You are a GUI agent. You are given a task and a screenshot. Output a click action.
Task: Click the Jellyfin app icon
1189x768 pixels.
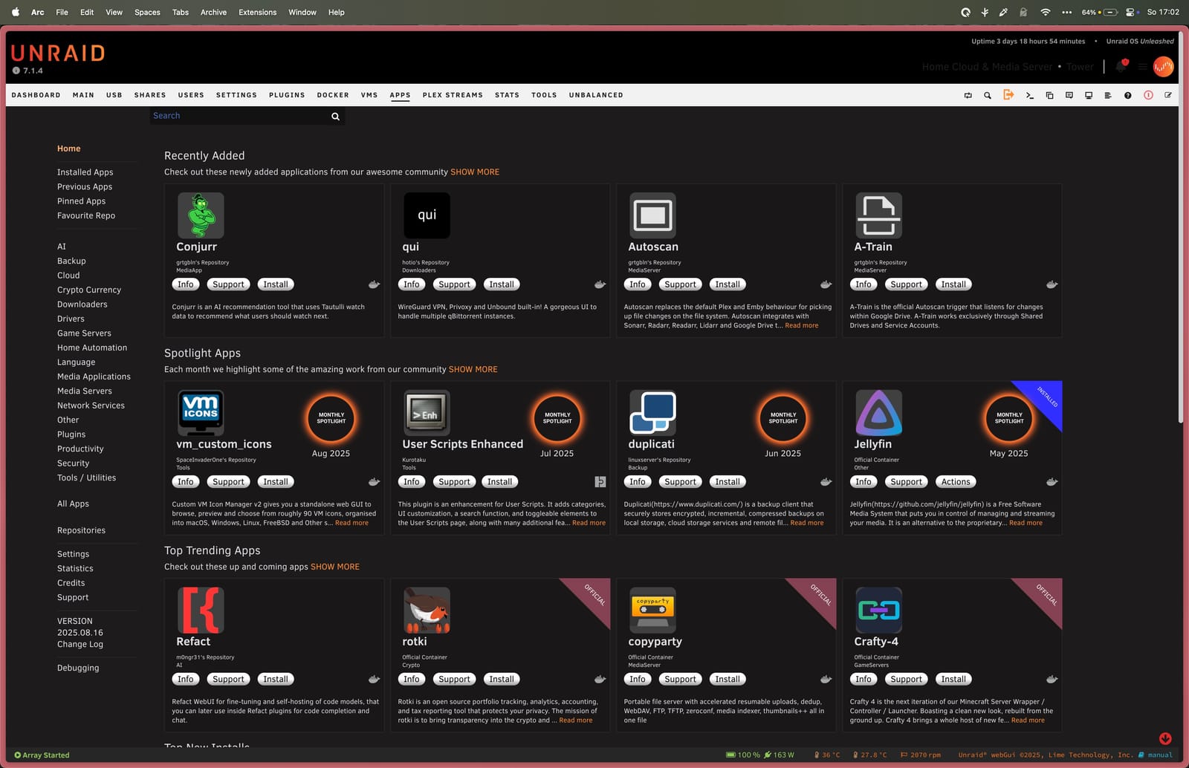[x=878, y=413]
